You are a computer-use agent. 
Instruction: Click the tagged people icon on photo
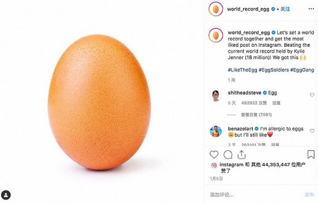pos(6,195)
